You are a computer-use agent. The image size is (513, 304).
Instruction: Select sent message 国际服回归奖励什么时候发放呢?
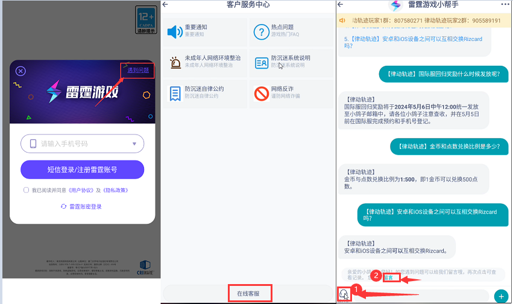coord(444,74)
